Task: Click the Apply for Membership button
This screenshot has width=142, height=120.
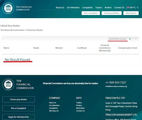Action: [19, 117]
